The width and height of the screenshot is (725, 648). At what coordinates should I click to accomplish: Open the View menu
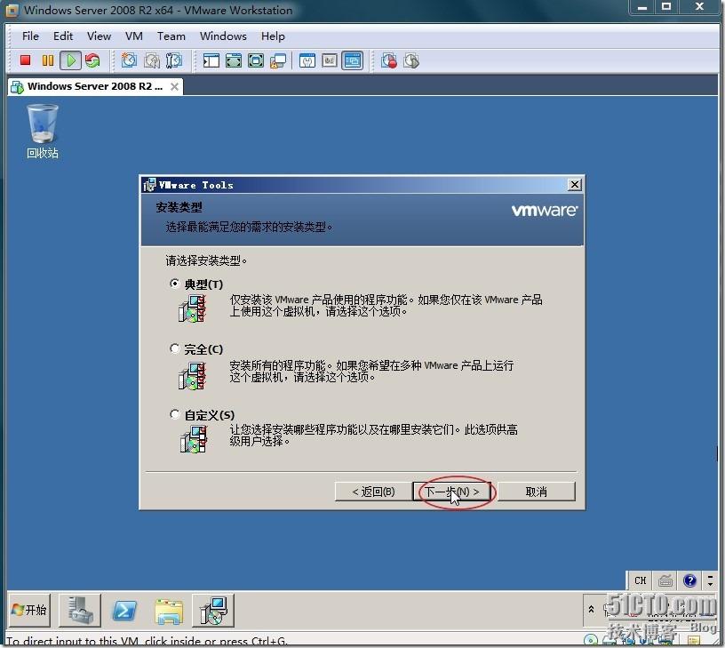point(99,36)
